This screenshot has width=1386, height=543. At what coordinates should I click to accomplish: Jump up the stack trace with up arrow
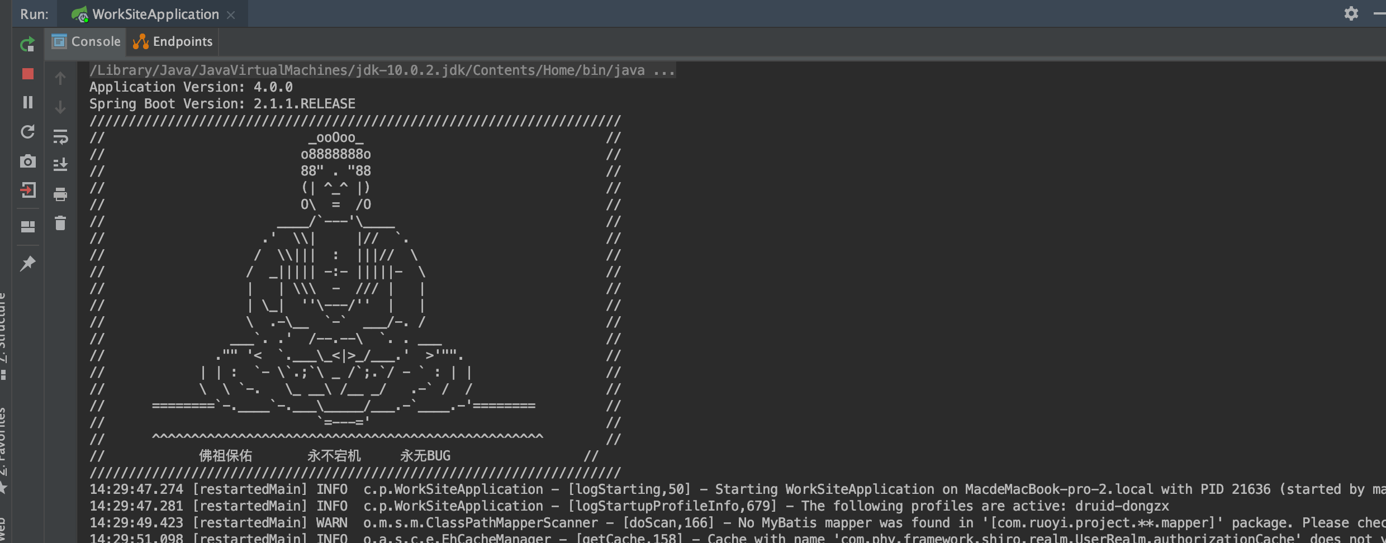click(60, 78)
